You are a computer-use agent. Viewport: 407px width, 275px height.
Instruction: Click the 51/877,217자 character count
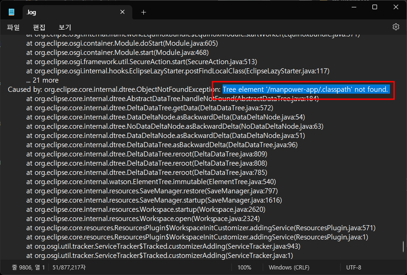coord(69,268)
